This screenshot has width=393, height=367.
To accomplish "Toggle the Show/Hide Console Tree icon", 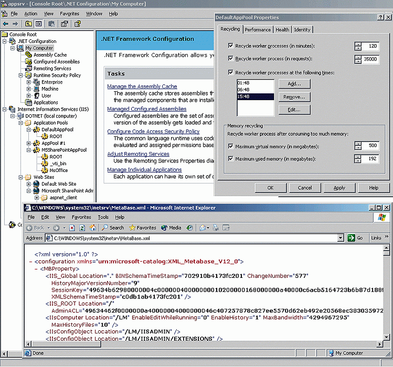I will click(39, 24).
